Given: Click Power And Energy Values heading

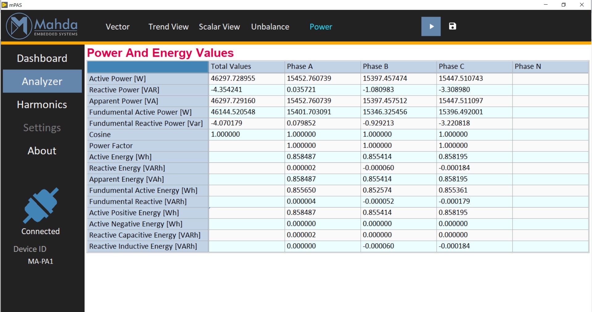Looking at the screenshot, I should click(x=160, y=53).
